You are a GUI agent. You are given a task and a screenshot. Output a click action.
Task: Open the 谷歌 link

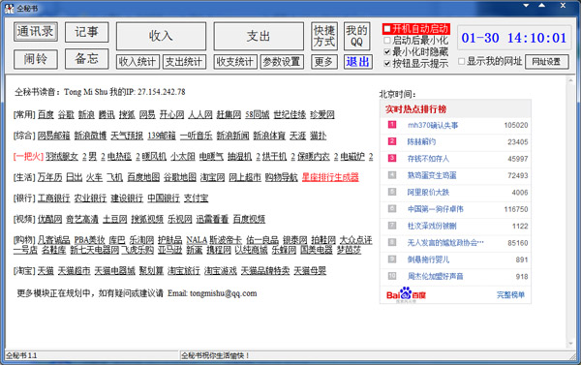(66, 115)
